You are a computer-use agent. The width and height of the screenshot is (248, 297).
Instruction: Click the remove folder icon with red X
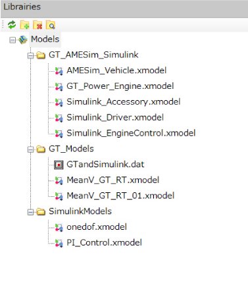[37, 25]
